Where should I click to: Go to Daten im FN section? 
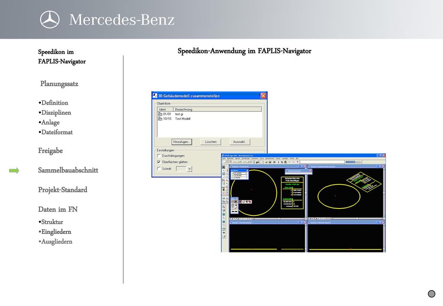click(x=58, y=209)
